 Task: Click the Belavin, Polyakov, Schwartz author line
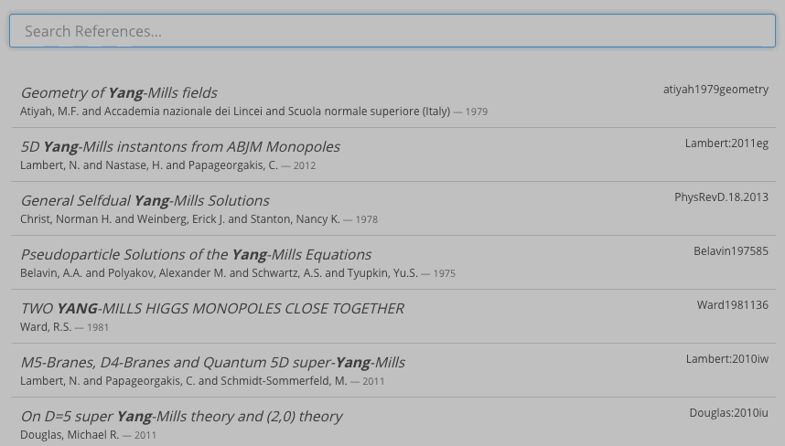pyautogui.click(x=238, y=273)
